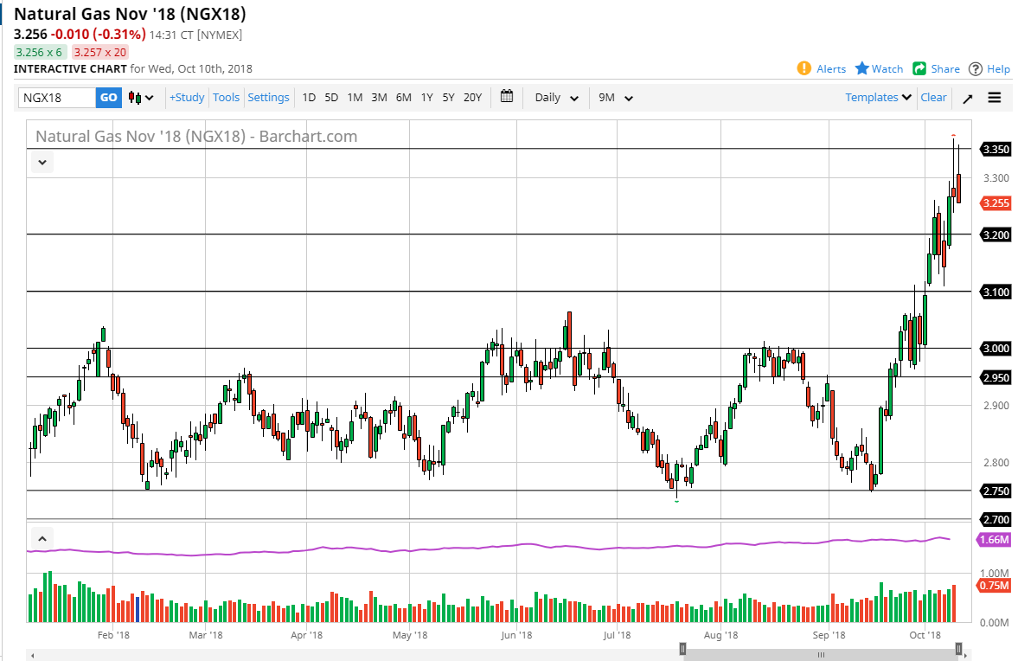Image resolution: width=1018 pixels, height=661 pixels.
Task: Click the calendar date range icon
Action: tap(507, 97)
